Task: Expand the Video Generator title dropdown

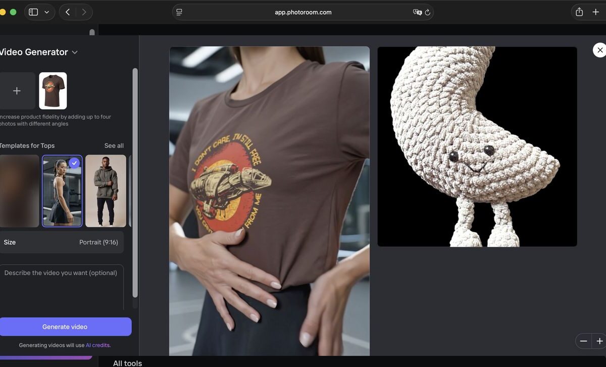Action: coord(75,52)
